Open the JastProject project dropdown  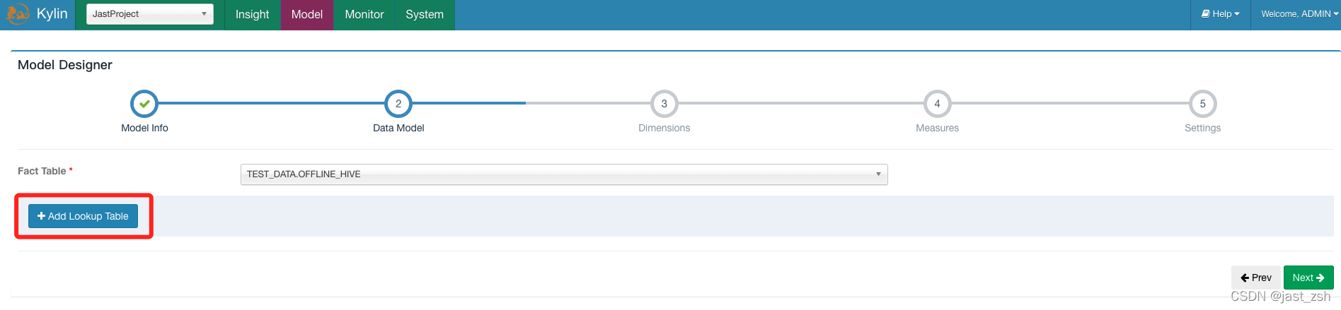pyautogui.click(x=150, y=14)
